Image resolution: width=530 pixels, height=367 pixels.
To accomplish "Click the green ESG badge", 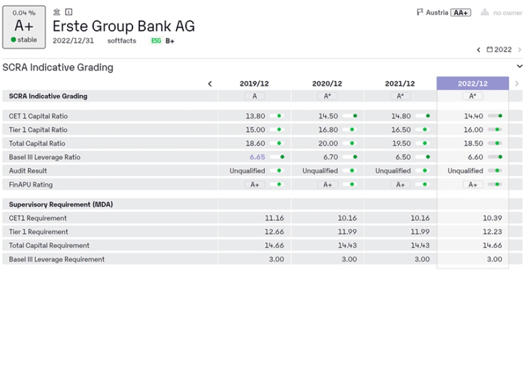I will click(x=156, y=41).
